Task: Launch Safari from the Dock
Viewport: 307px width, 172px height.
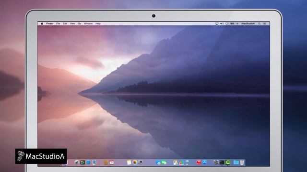Action: point(88,162)
